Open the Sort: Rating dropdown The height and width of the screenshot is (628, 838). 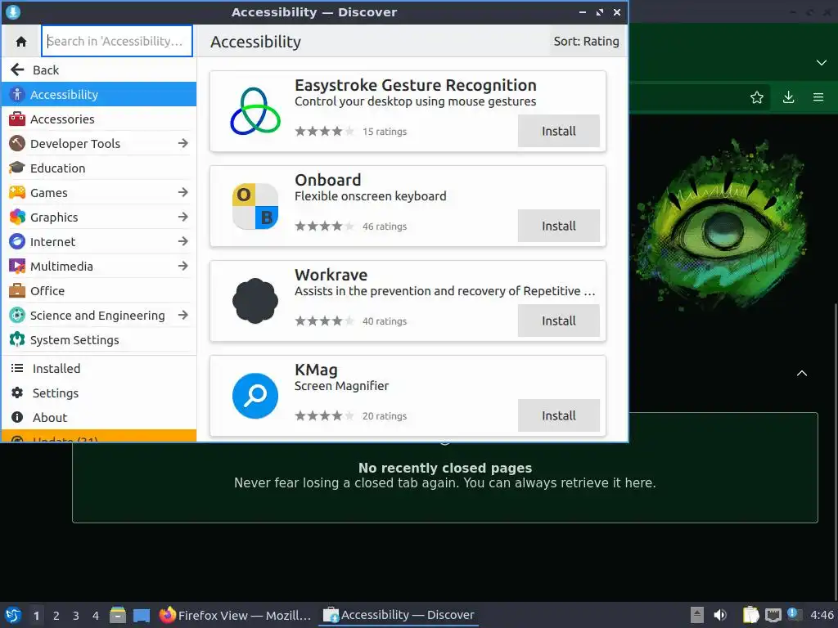pos(586,41)
